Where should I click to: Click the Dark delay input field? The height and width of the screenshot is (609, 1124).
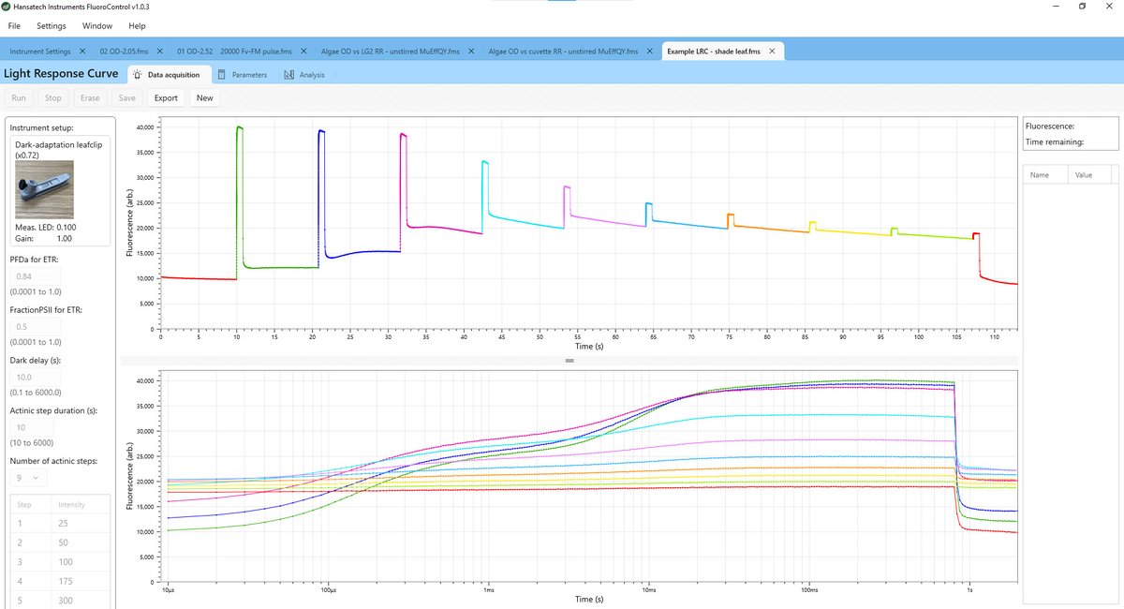pos(33,377)
